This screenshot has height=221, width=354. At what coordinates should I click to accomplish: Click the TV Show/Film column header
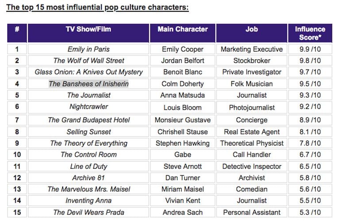click(88, 33)
